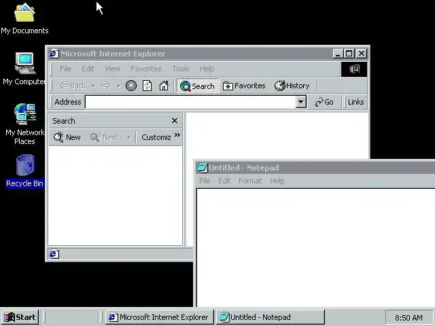This screenshot has width=435, height=326.
Task: Open the File menu in Internet Explorer
Action: (x=65, y=69)
